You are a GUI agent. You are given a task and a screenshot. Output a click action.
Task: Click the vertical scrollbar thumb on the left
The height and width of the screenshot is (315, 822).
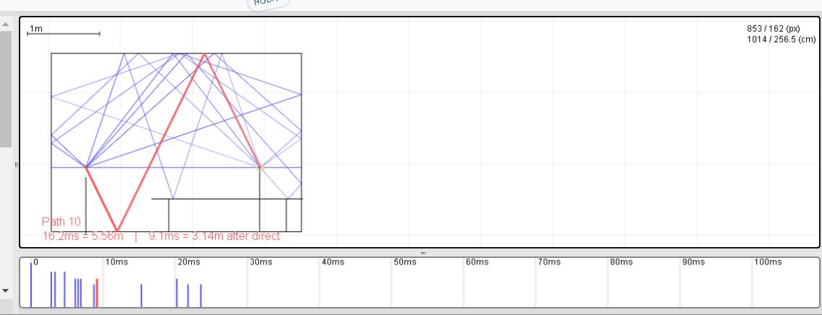coord(6,89)
